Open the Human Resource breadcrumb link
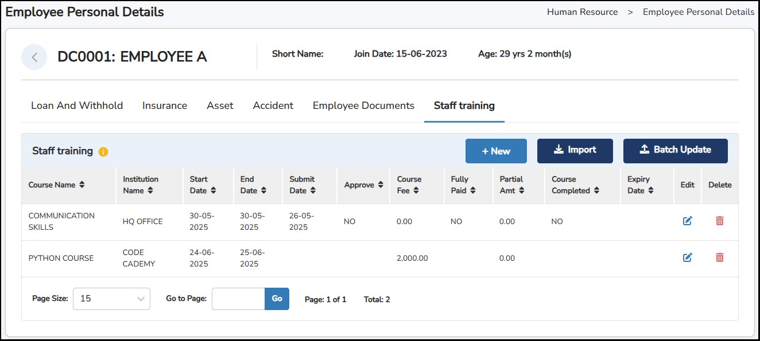Viewport: 760px width, 341px height. point(582,12)
